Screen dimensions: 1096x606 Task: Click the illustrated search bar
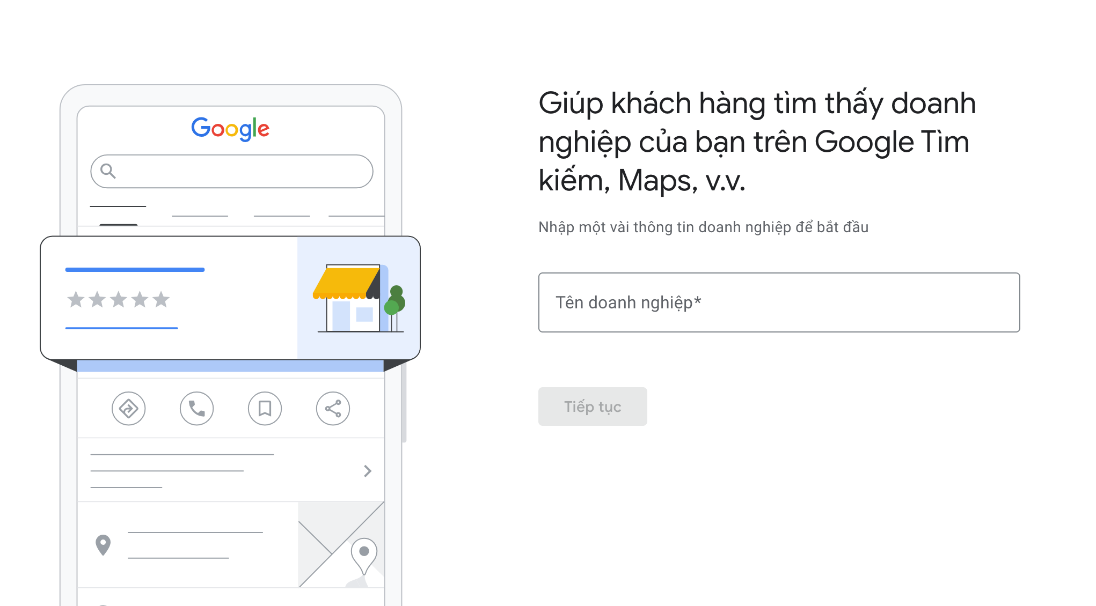point(232,172)
